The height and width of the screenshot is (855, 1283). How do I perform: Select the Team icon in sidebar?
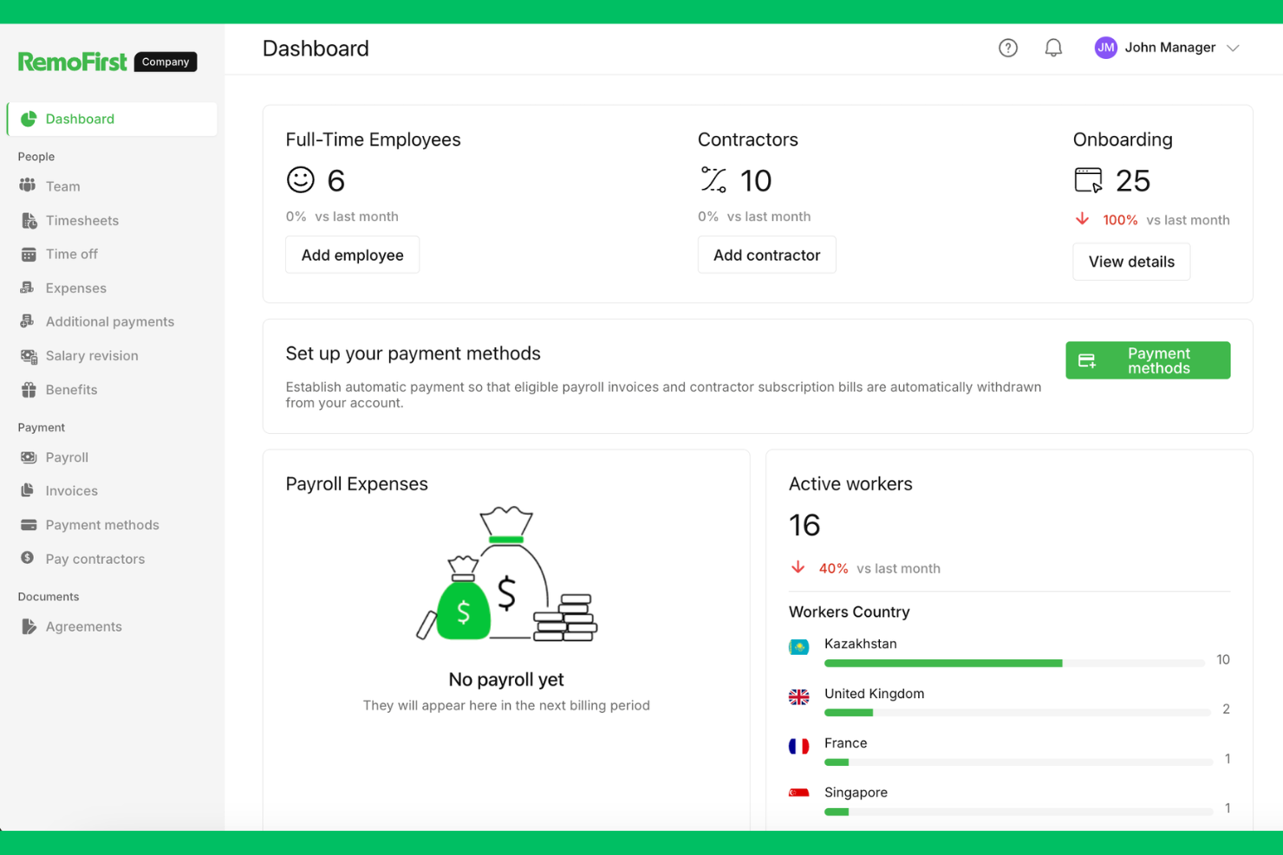(x=28, y=186)
